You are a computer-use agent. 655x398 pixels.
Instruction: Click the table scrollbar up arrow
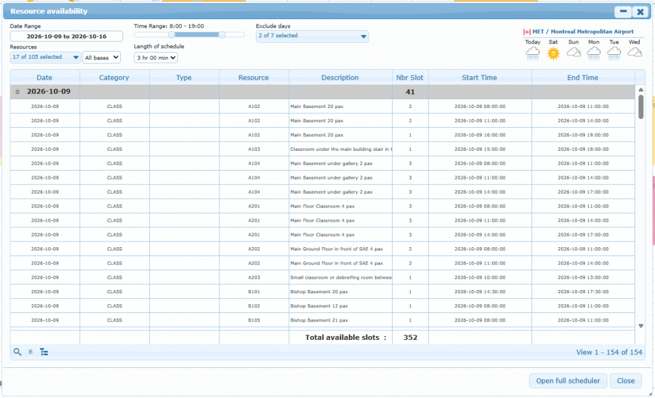tap(641, 89)
